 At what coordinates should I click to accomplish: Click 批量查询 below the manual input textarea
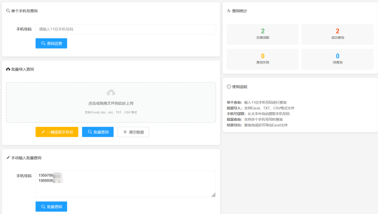click(51, 206)
